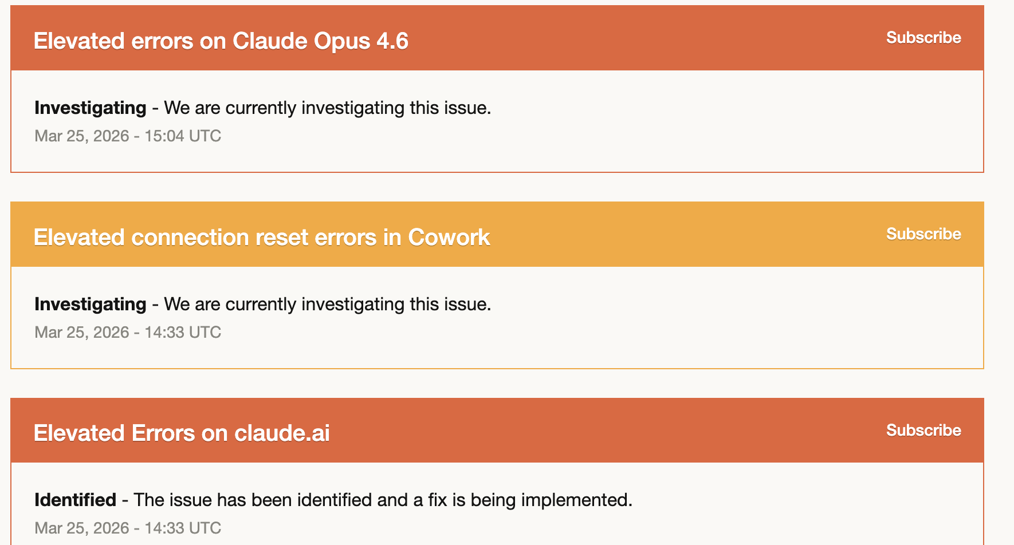Subscribe to the Cowork connection reset incident
The height and width of the screenshot is (545, 1014).
pyautogui.click(x=923, y=234)
